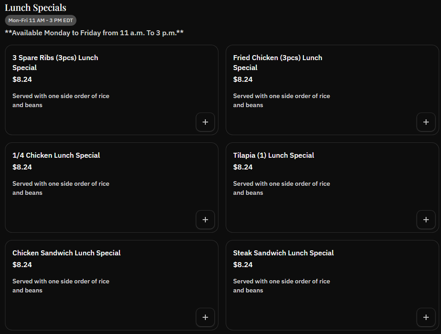
Task: Add 3 Spare Ribs Lunch Special to order
Action: [x=205, y=122]
